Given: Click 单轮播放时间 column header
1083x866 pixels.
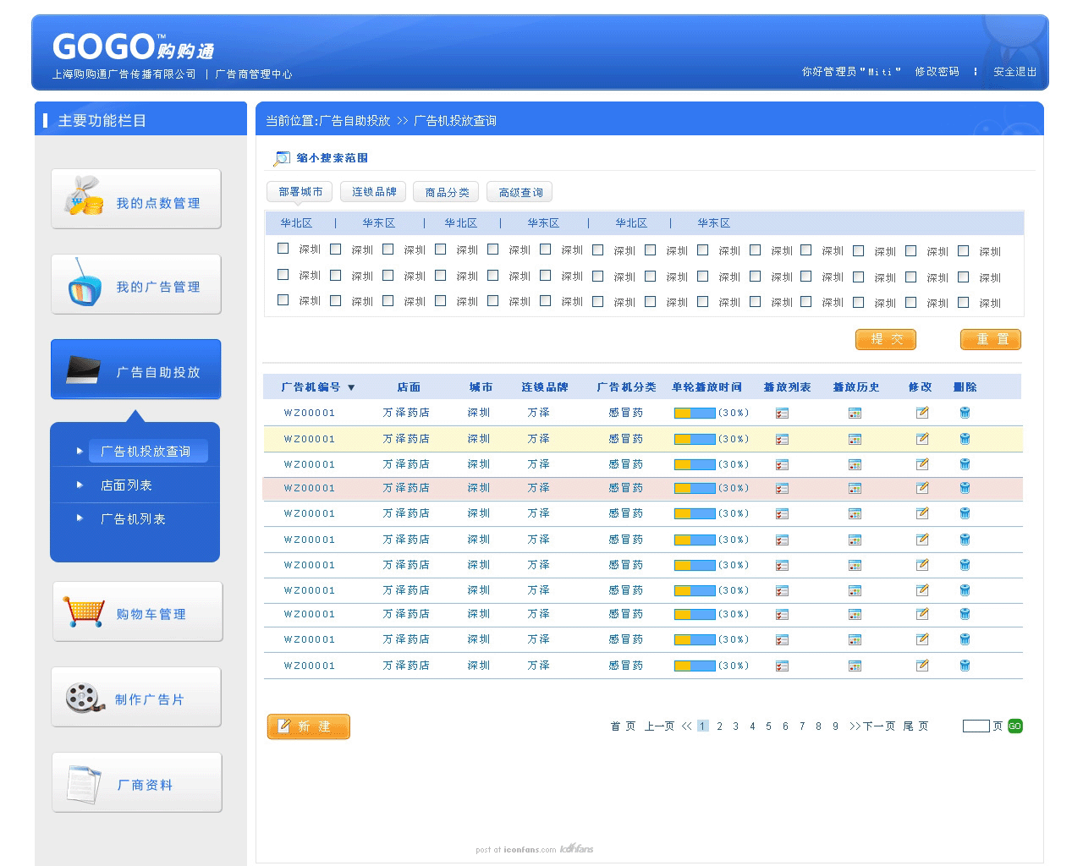Looking at the screenshot, I should click(706, 387).
